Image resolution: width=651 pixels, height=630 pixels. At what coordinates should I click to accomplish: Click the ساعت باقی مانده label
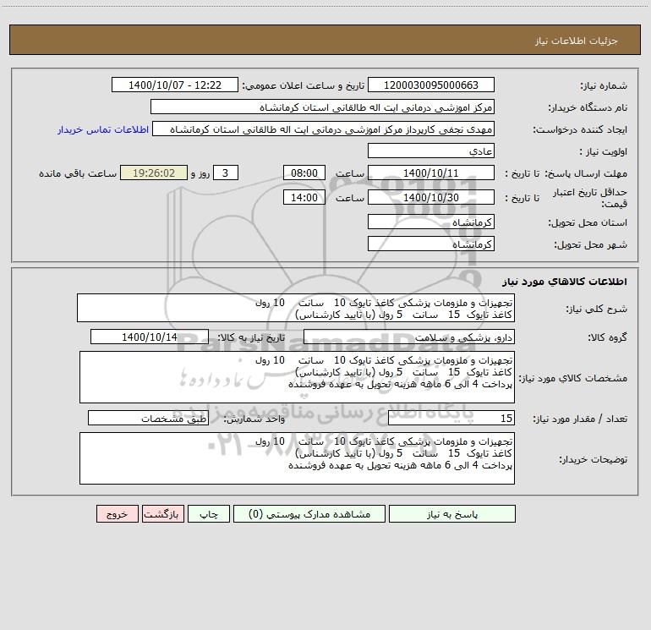click(78, 173)
